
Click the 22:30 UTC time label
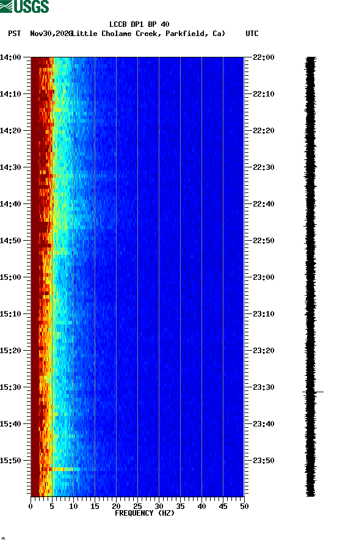click(x=263, y=167)
